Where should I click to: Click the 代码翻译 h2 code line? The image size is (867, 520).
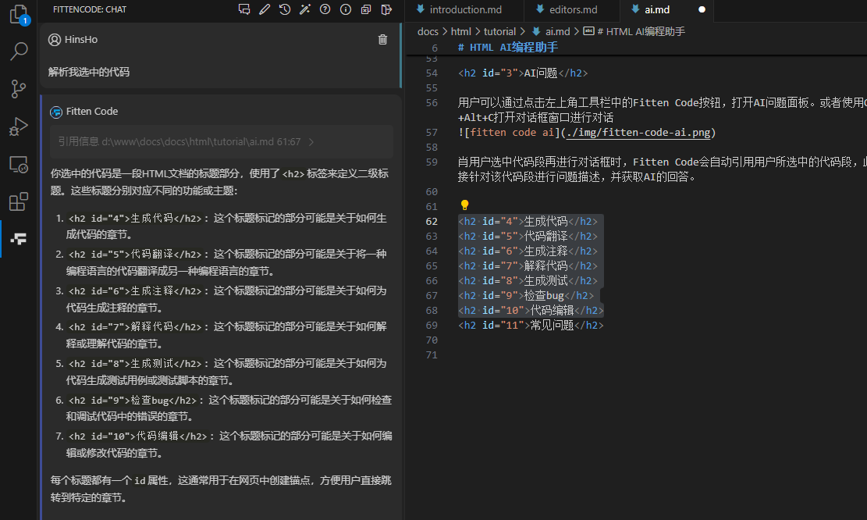click(x=528, y=237)
